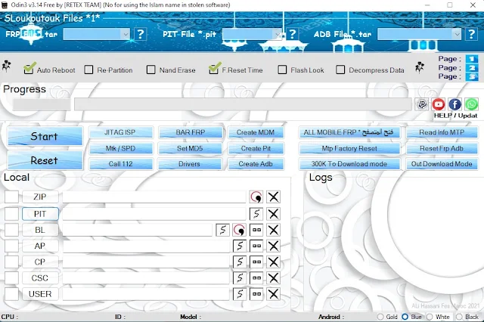
Task: Click the Set MD5 button
Action: tap(190, 148)
